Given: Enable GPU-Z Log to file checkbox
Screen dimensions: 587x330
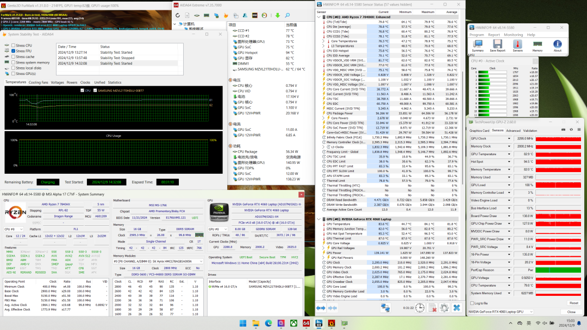Looking at the screenshot, I should pos(472,303).
